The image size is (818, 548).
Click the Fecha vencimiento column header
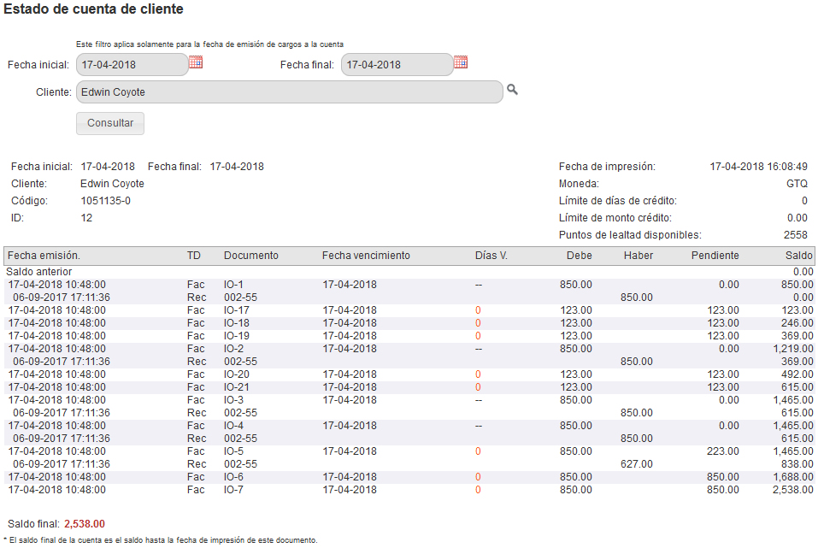tap(366, 256)
